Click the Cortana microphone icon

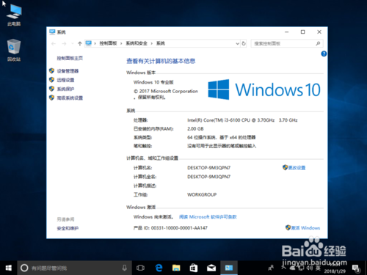tap(125, 268)
